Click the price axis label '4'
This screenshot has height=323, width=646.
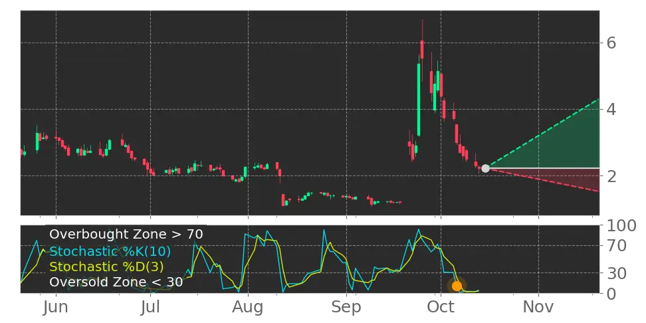click(x=611, y=110)
